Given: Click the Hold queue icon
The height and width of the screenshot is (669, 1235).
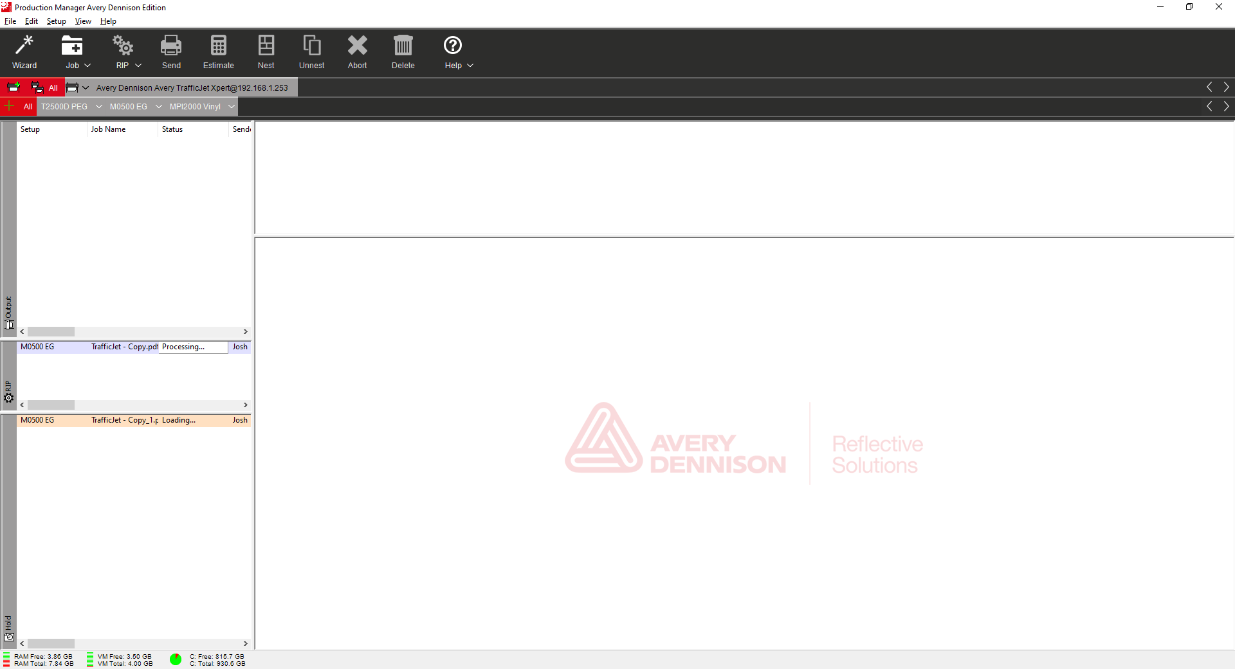Looking at the screenshot, I should tap(9, 637).
